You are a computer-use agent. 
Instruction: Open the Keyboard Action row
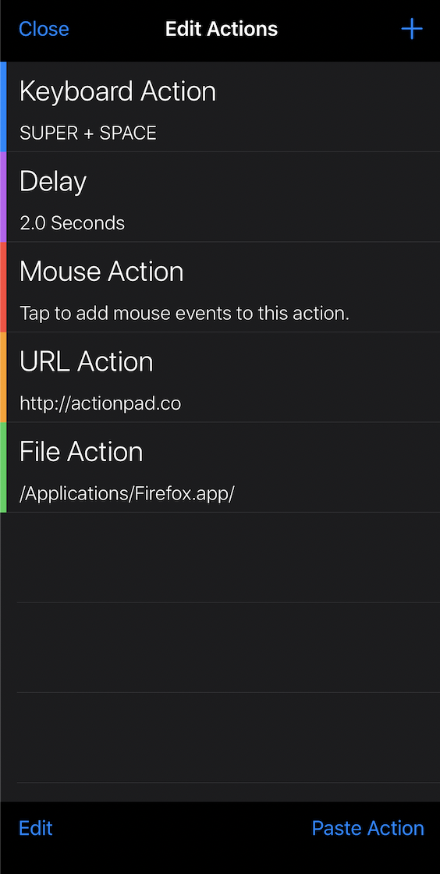pos(220,106)
